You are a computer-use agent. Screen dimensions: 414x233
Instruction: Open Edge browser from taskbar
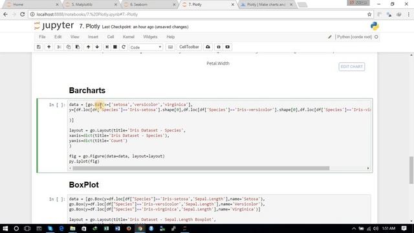[x=61, y=228]
